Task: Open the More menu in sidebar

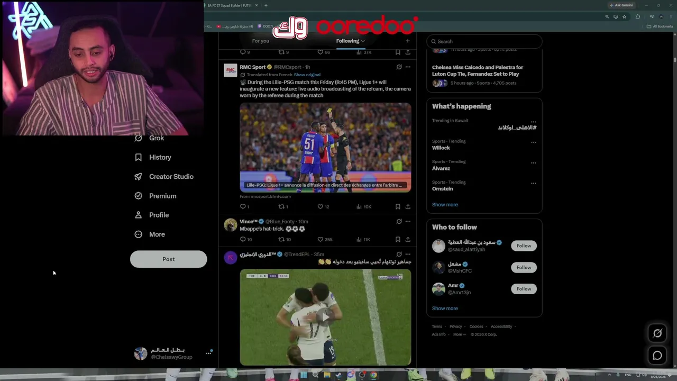Action: tap(150, 234)
